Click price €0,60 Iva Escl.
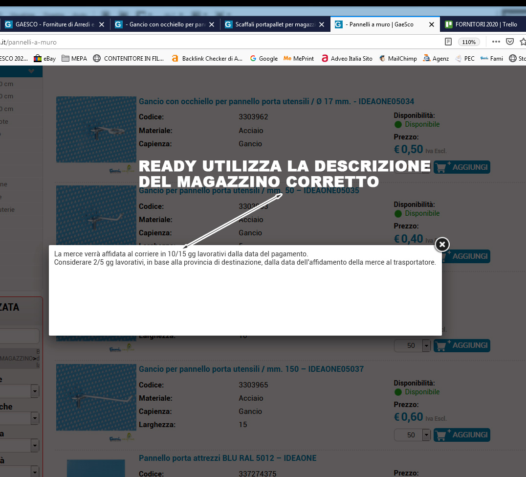526x477 pixels. click(420, 417)
